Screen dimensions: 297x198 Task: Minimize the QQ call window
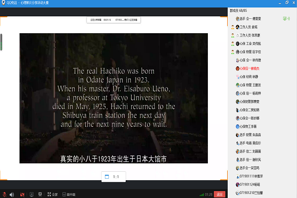pos(280,3)
